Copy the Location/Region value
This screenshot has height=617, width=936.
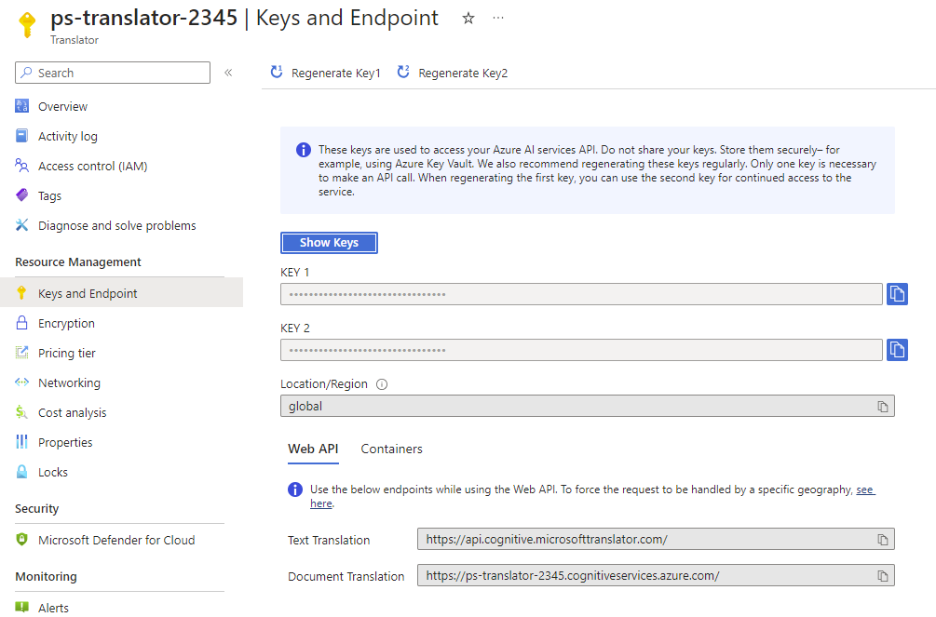click(x=882, y=407)
